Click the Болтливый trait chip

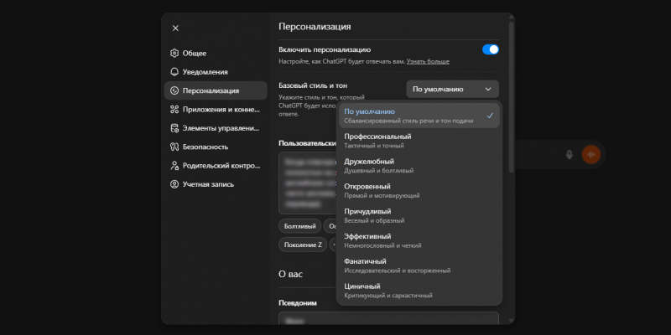coord(300,226)
